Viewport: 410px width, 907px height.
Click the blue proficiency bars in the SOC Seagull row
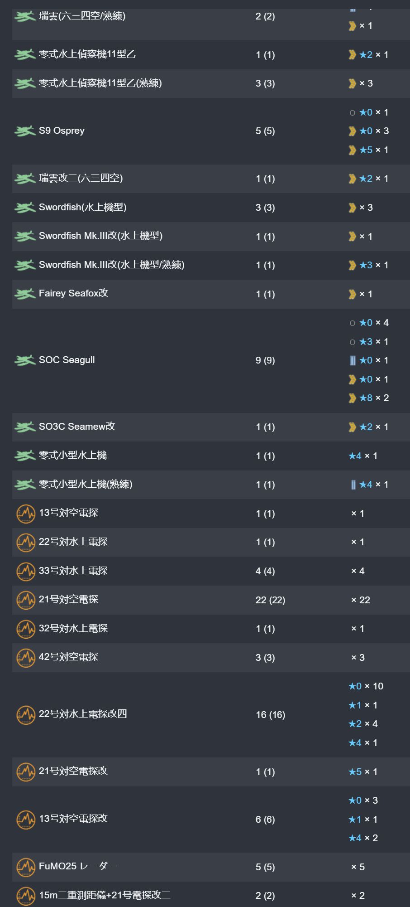click(x=353, y=360)
